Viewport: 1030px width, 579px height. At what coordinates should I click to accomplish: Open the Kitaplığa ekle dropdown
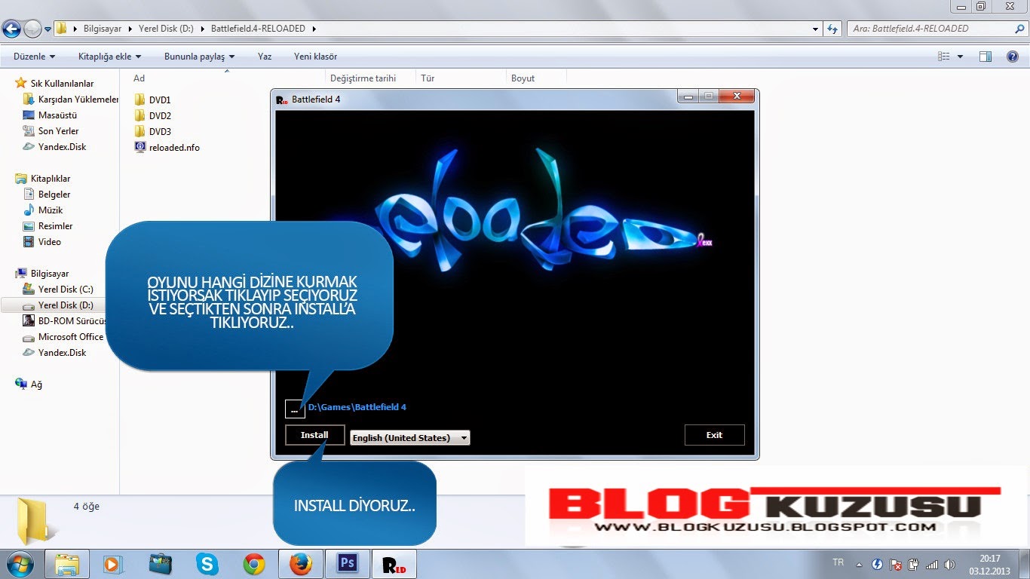point(109,57)
